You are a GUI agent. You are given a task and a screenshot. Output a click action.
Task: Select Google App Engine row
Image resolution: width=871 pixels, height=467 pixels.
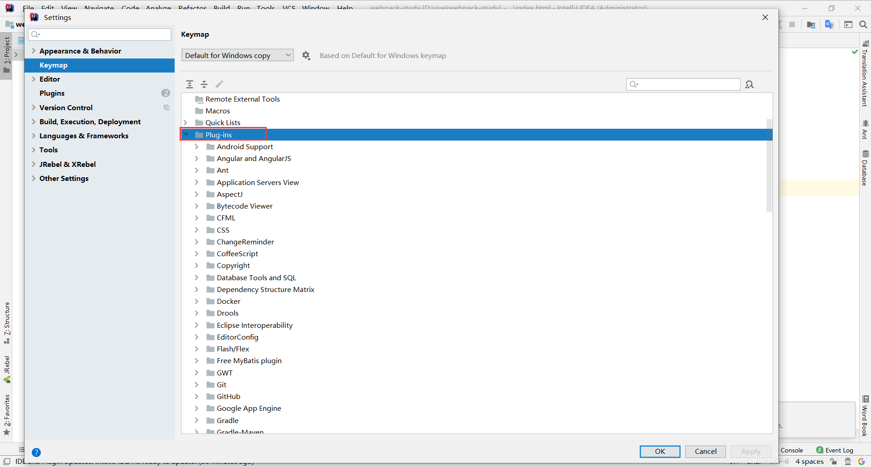(x=474, y=408)
